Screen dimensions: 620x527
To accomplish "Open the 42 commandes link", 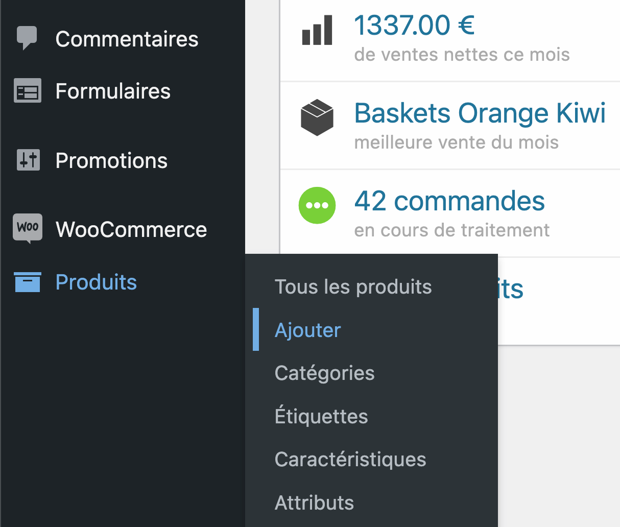I will pos(449,201).
